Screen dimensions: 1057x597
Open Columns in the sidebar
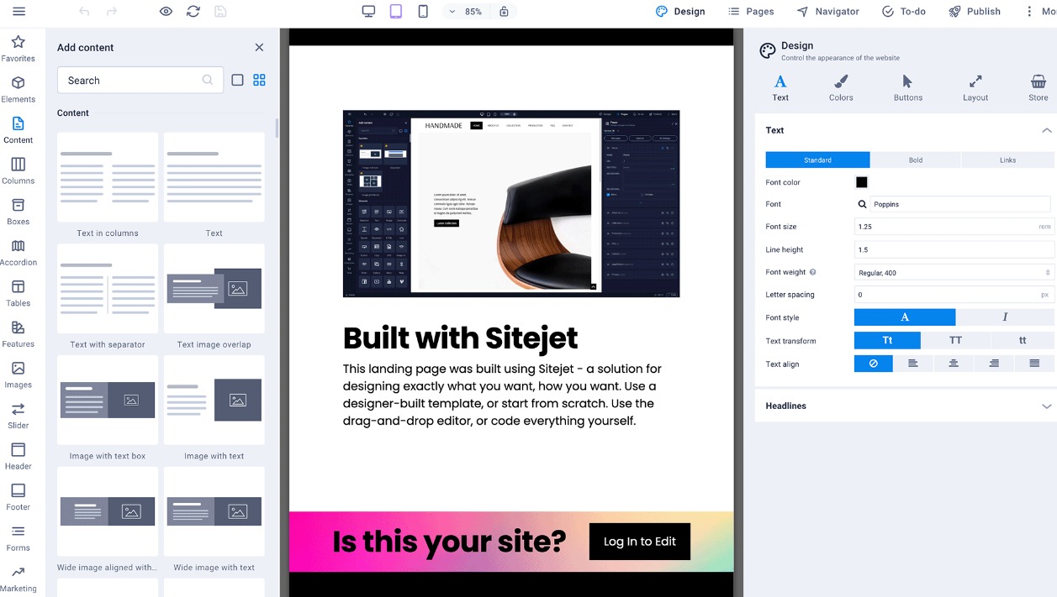tap(18, 171)
